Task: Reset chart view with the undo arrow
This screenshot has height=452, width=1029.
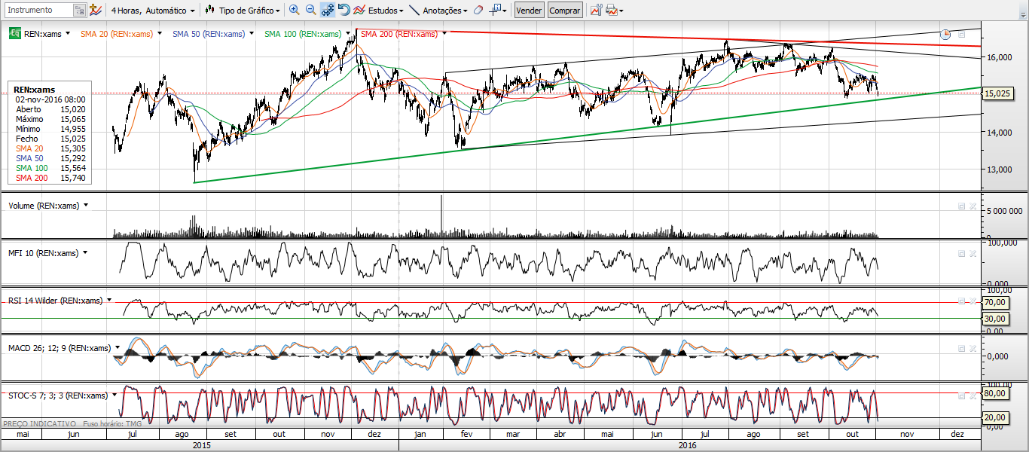Action: pyautogui.click(x=344, y=10)
